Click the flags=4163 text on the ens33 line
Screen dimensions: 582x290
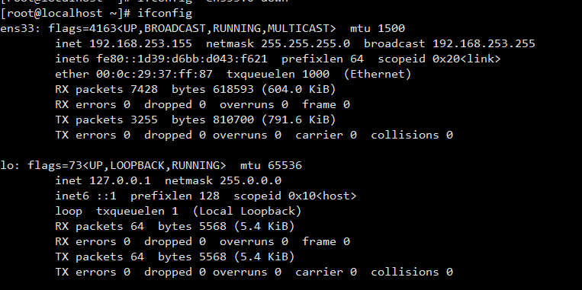(x=82, y=28)
